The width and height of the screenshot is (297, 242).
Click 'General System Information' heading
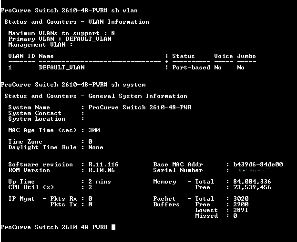pos(138,96)
